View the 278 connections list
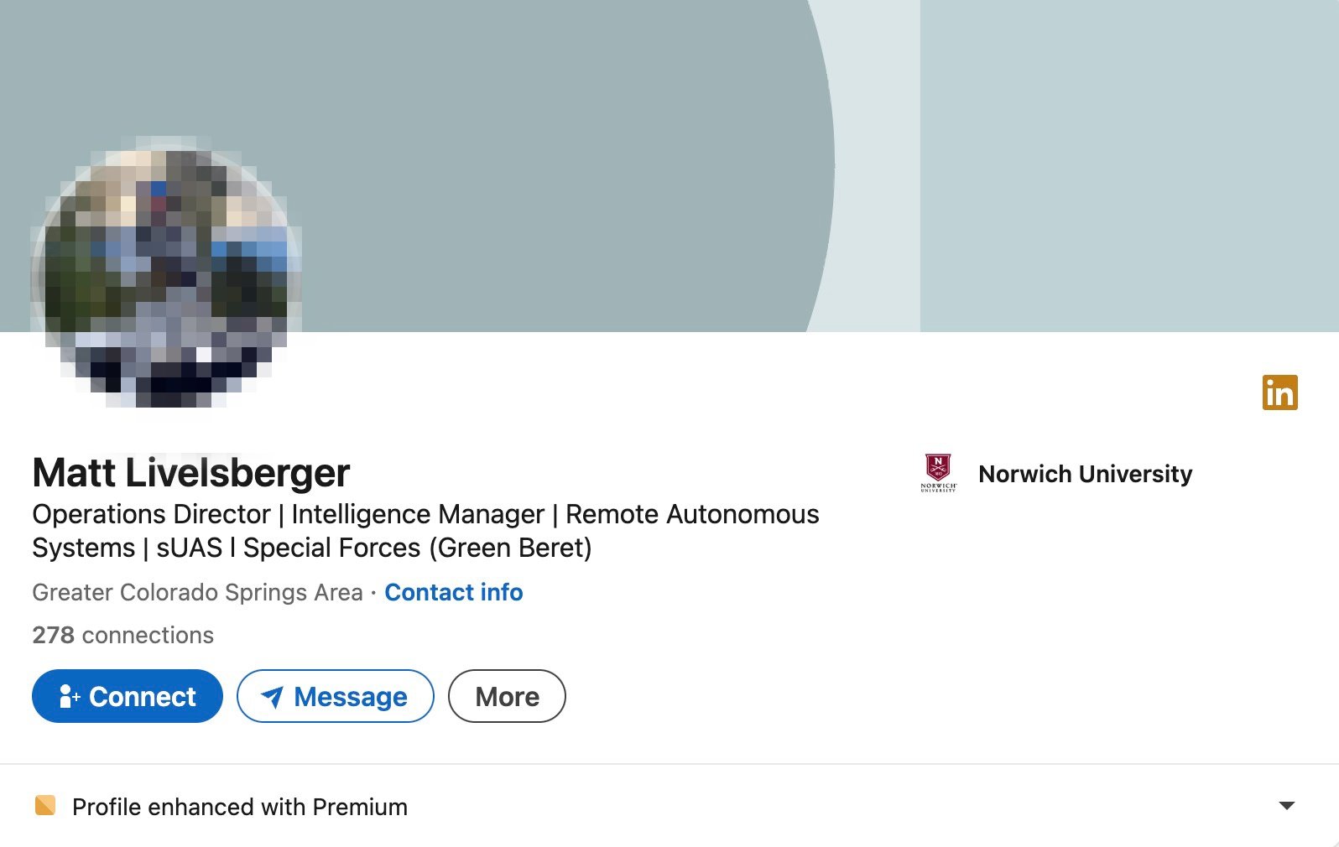This screenshot has width=1339, height=847. coord(122,635)
